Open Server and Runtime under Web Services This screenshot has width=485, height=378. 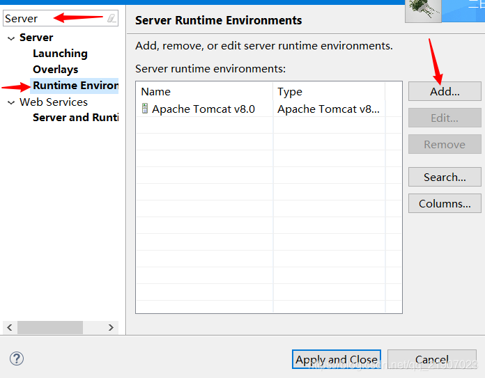coord(75,118)
